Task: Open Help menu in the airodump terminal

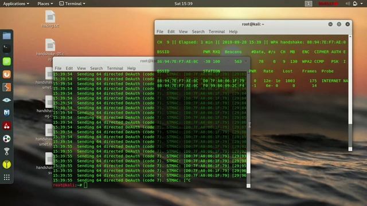Action: [x=233, y=31]
